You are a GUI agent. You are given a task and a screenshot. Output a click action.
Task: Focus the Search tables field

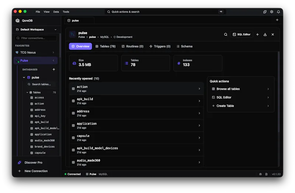pos(41,84)
